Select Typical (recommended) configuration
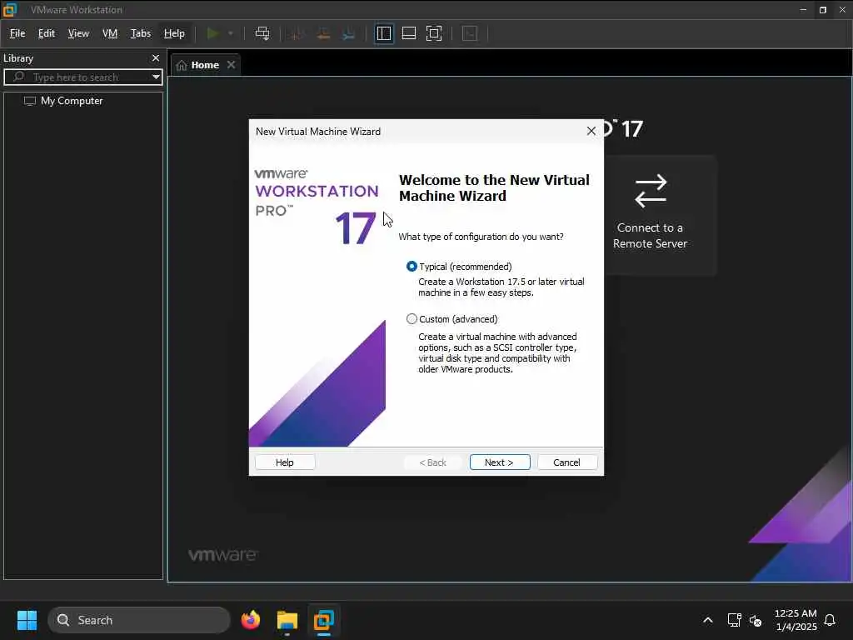Screen dimensions: 853x640 pos(412,267)
